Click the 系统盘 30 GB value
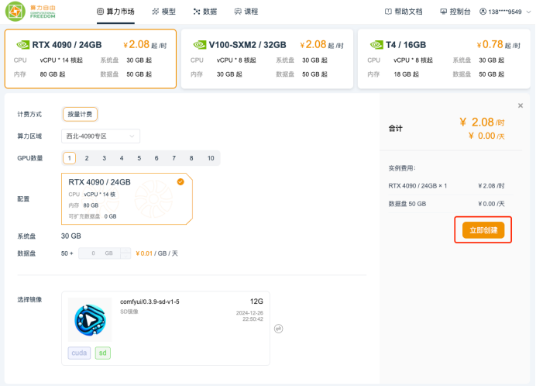 [71, 236]
